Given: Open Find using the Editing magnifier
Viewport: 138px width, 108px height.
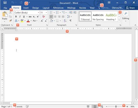Looking at the screenshot, I should pos(126,13).
